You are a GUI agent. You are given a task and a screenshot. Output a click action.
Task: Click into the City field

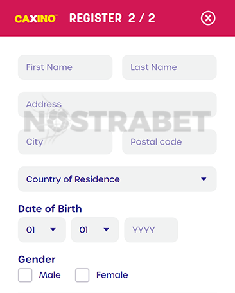pos(65,142)
